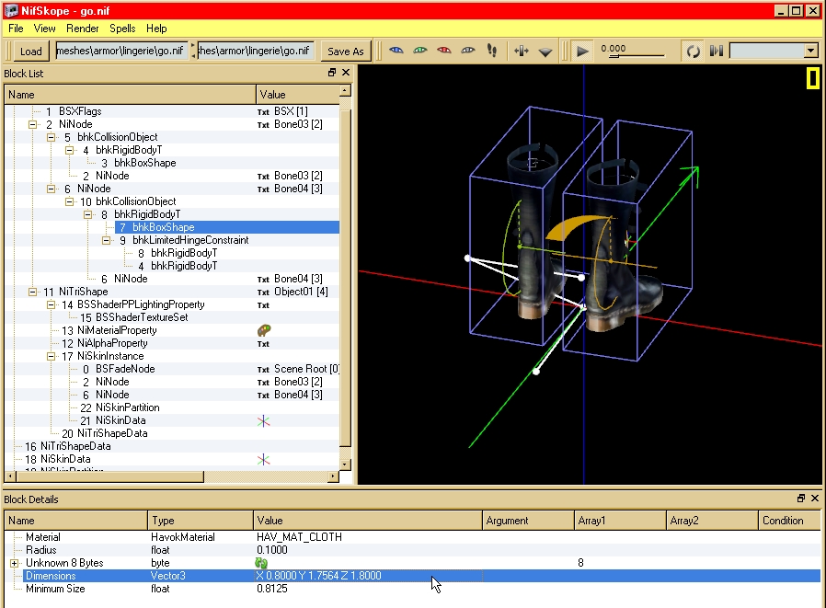
Task: Open the Spells menu
Action: click(122, 29)
